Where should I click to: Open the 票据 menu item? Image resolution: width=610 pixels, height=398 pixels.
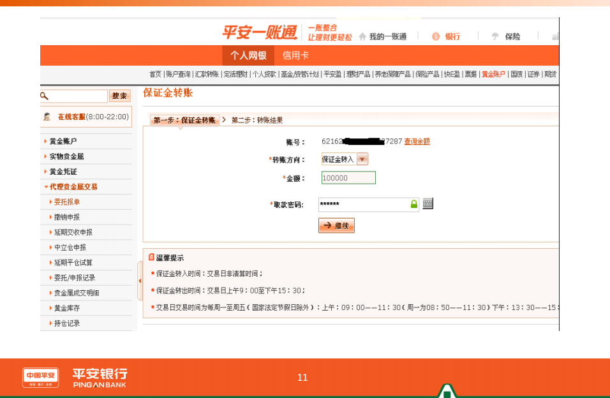[x=471, y=75]
